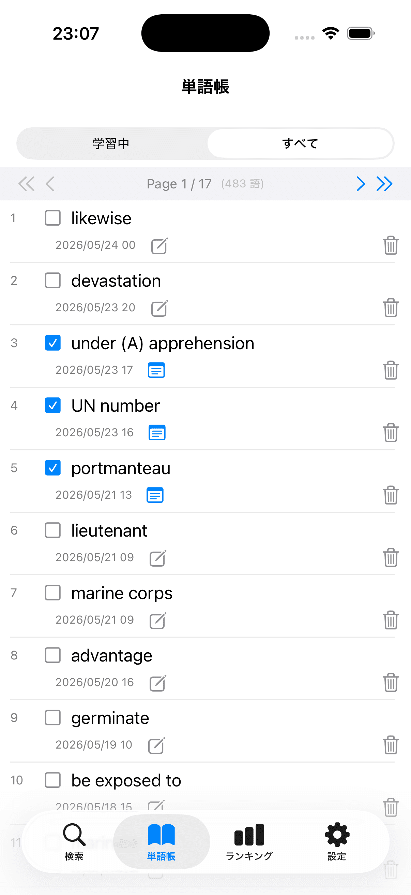The image size is (411, 895).
Task: Open the word advantage
Action: [112, 656]
